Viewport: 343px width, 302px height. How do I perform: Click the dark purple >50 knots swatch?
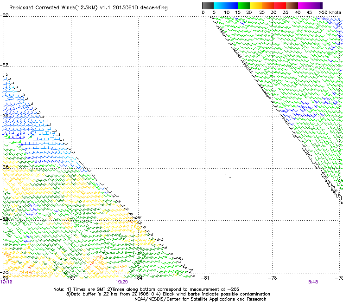[321, 6]
